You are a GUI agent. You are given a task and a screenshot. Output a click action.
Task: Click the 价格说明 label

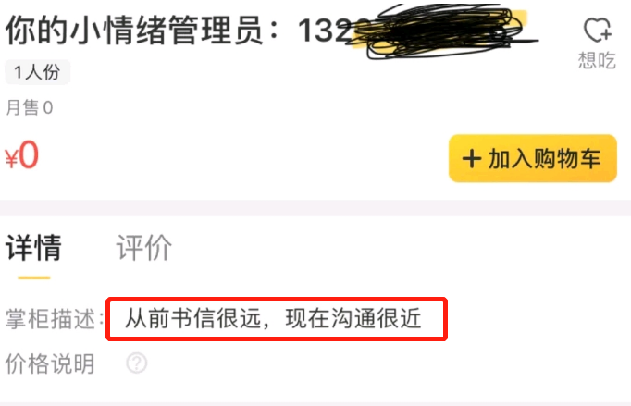pyautogui.click(x=50, y=363)
